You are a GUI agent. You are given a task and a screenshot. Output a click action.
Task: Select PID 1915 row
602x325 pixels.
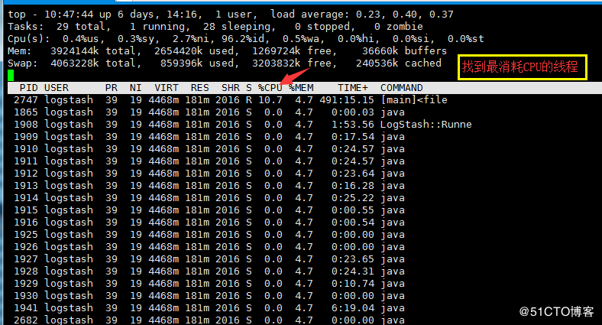click(x=209, y=210)
